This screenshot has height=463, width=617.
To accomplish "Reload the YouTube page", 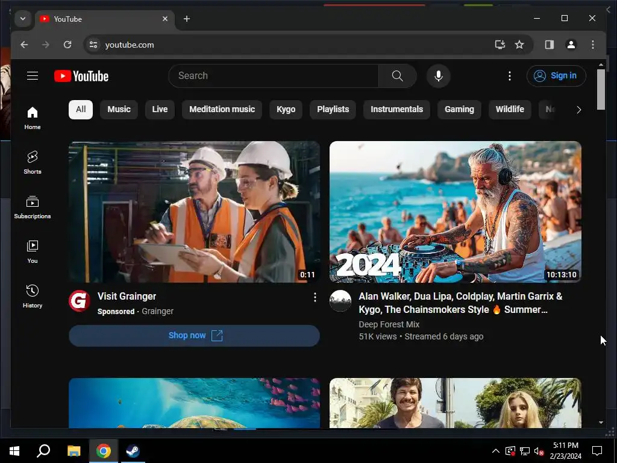I will 67,45.
